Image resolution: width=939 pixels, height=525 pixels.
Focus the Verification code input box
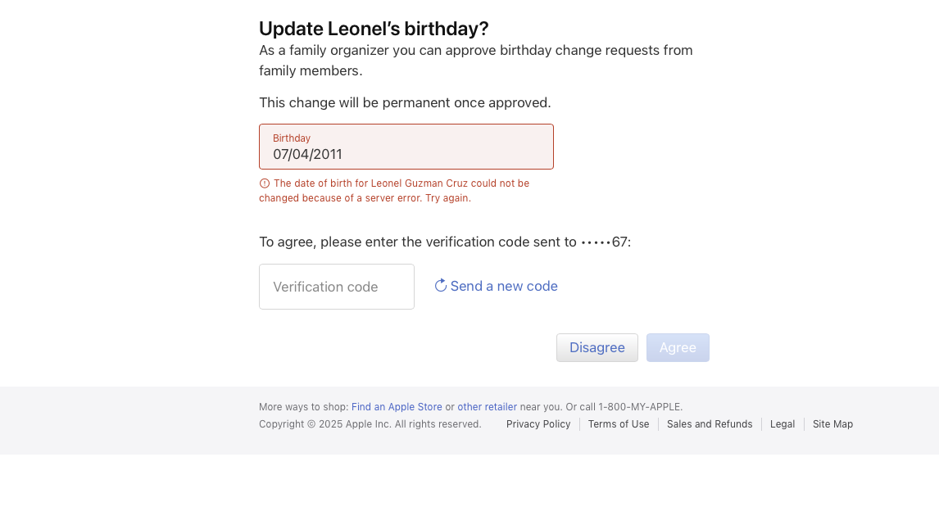[x=337, y=287]
